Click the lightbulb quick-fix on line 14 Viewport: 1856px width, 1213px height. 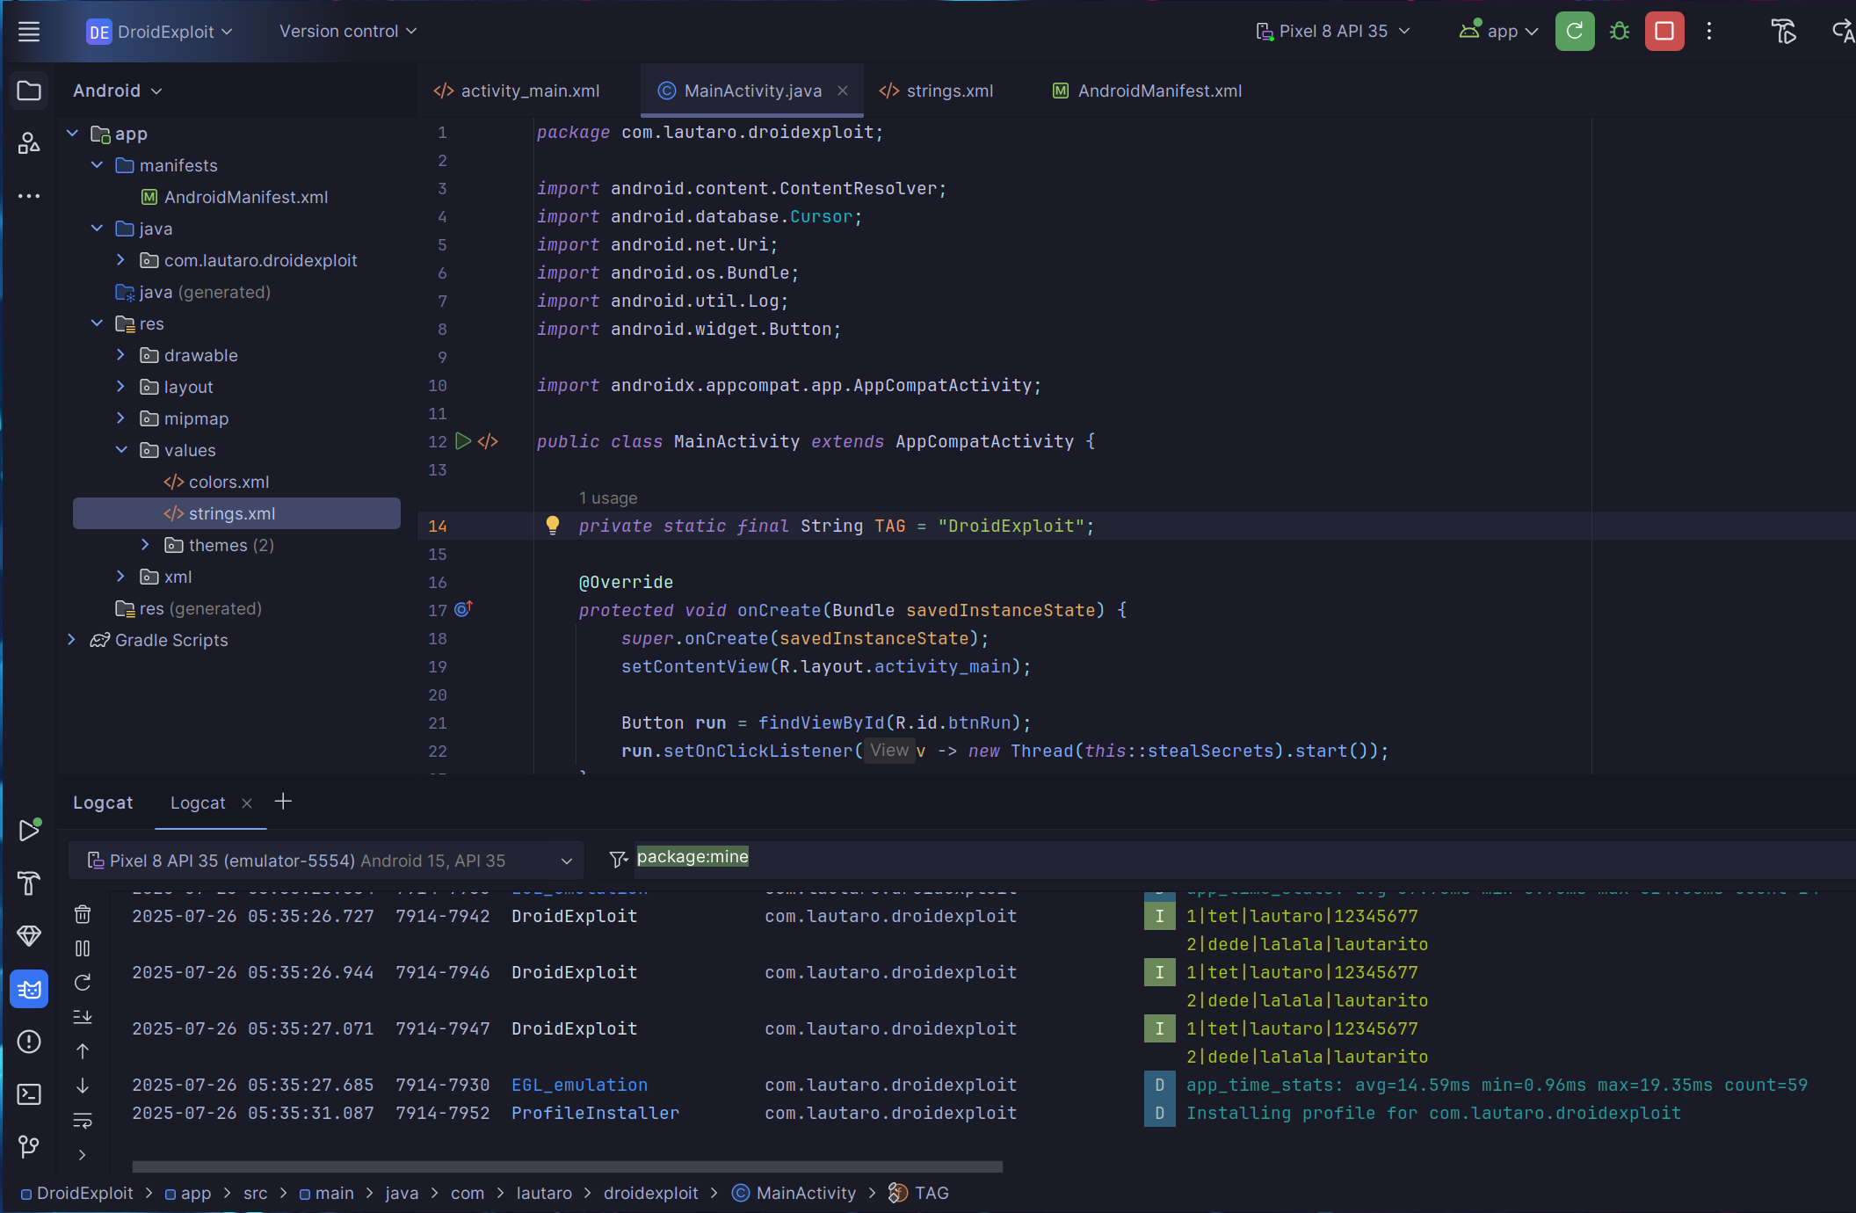(552, 526)
